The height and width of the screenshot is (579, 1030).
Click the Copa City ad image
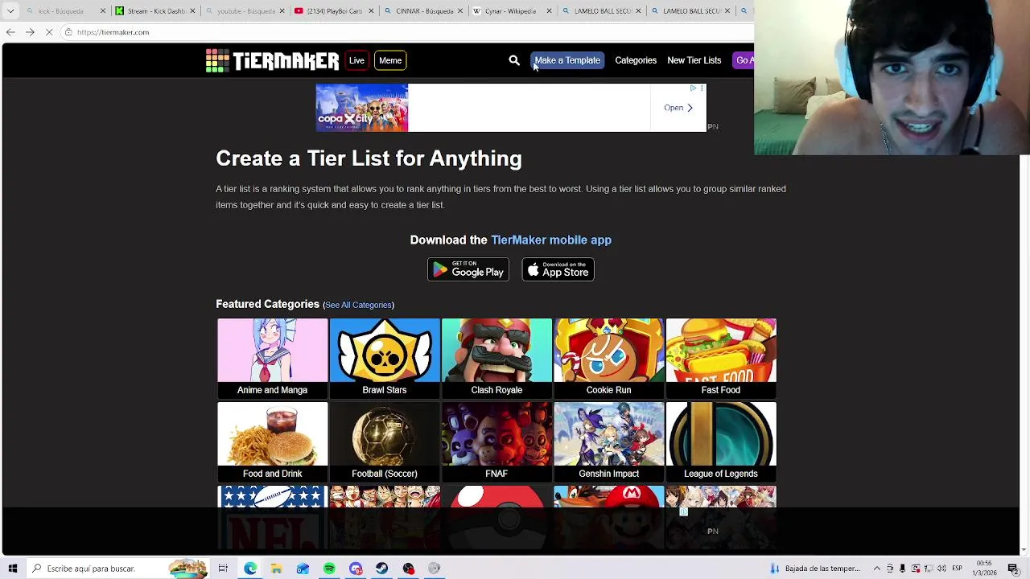pyautogui.click(x=362, y=108)
